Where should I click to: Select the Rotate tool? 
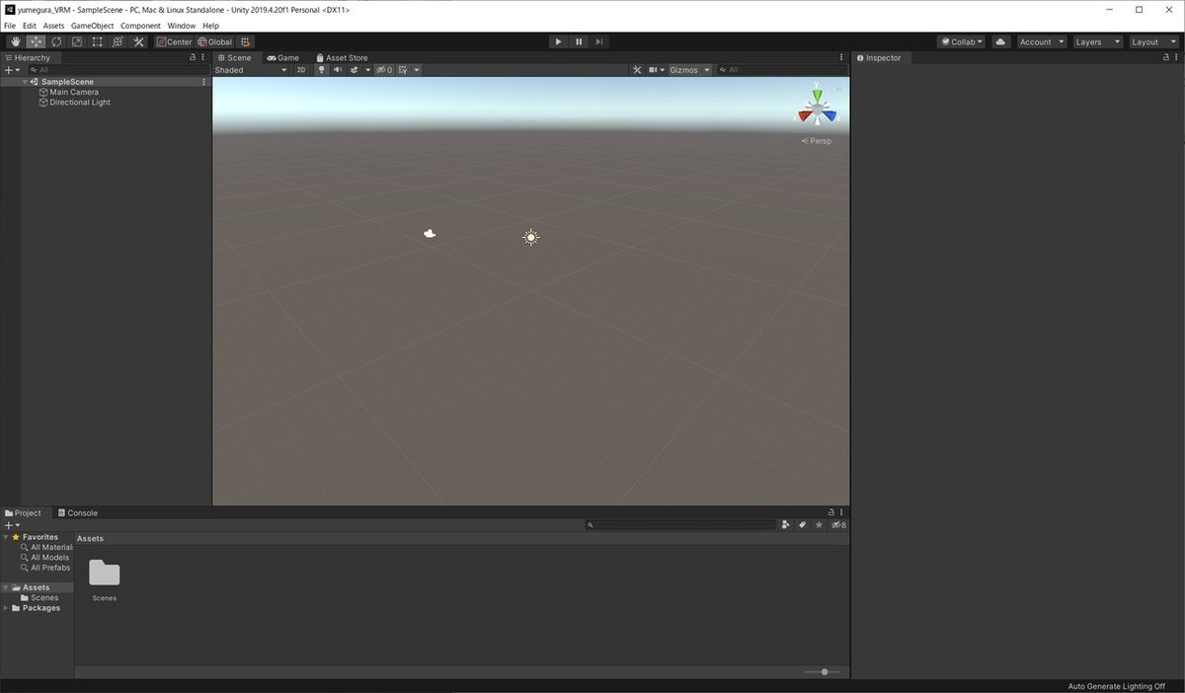pos(56,41)
